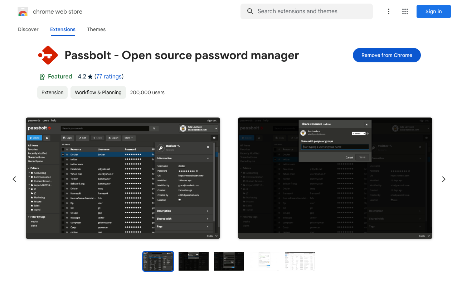Click the Featured label
Image resolution: width=462 pixels, height=292 pixels.
pyautogui.click(x=60, y=76)
